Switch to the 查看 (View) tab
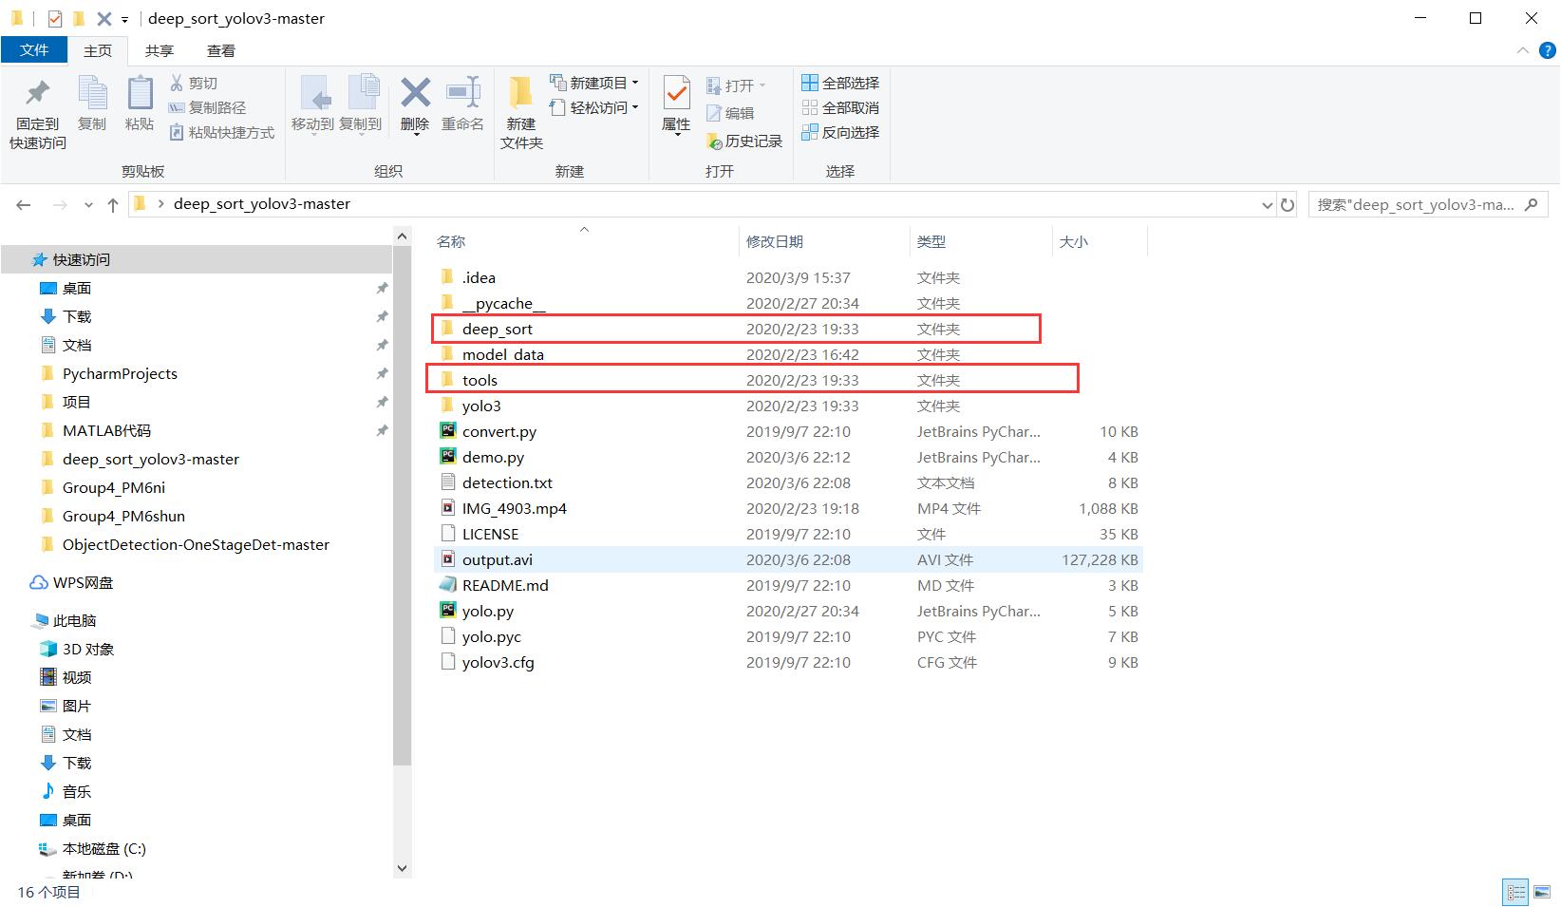Screen dimensions: 1561x907 pos(220,50)
